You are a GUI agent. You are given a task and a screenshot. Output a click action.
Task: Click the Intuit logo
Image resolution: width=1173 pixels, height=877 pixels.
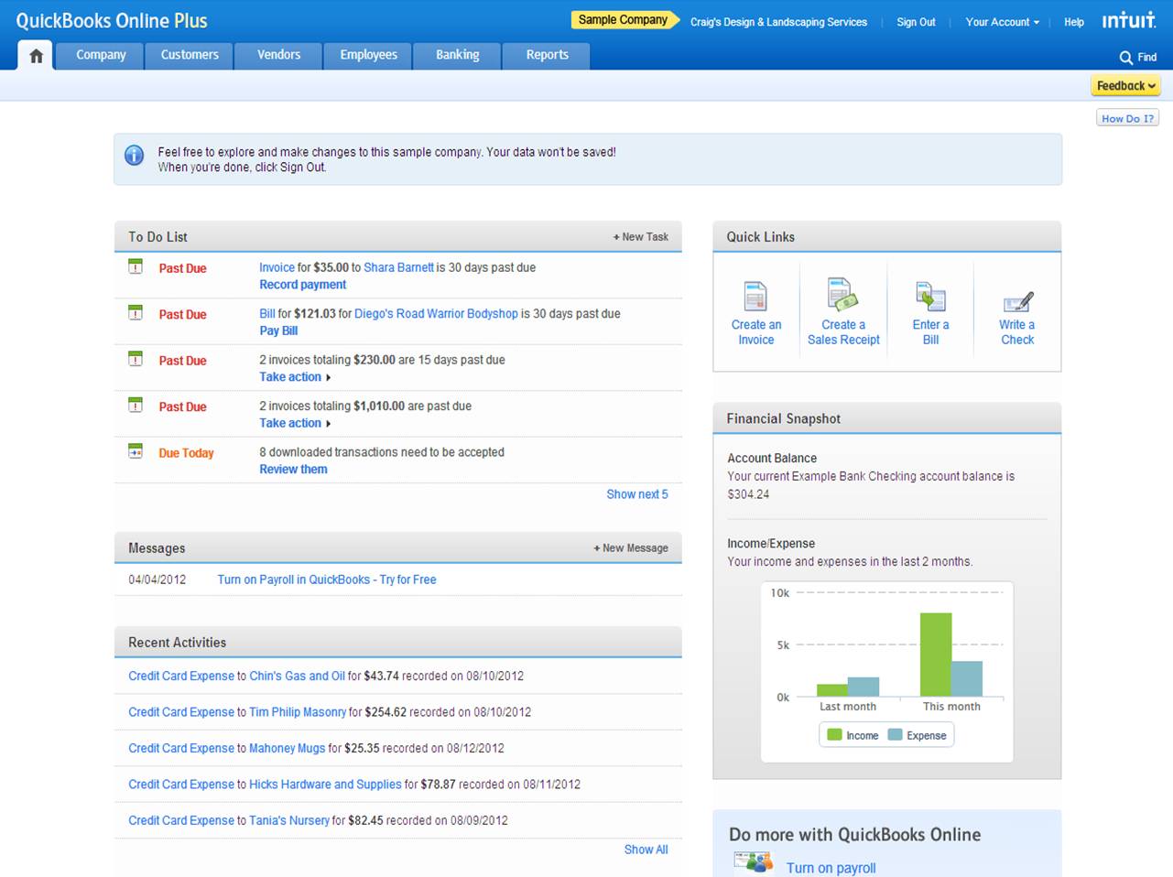pos(1128,20)
